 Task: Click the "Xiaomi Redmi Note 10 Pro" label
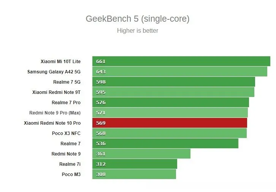point(52,123)
